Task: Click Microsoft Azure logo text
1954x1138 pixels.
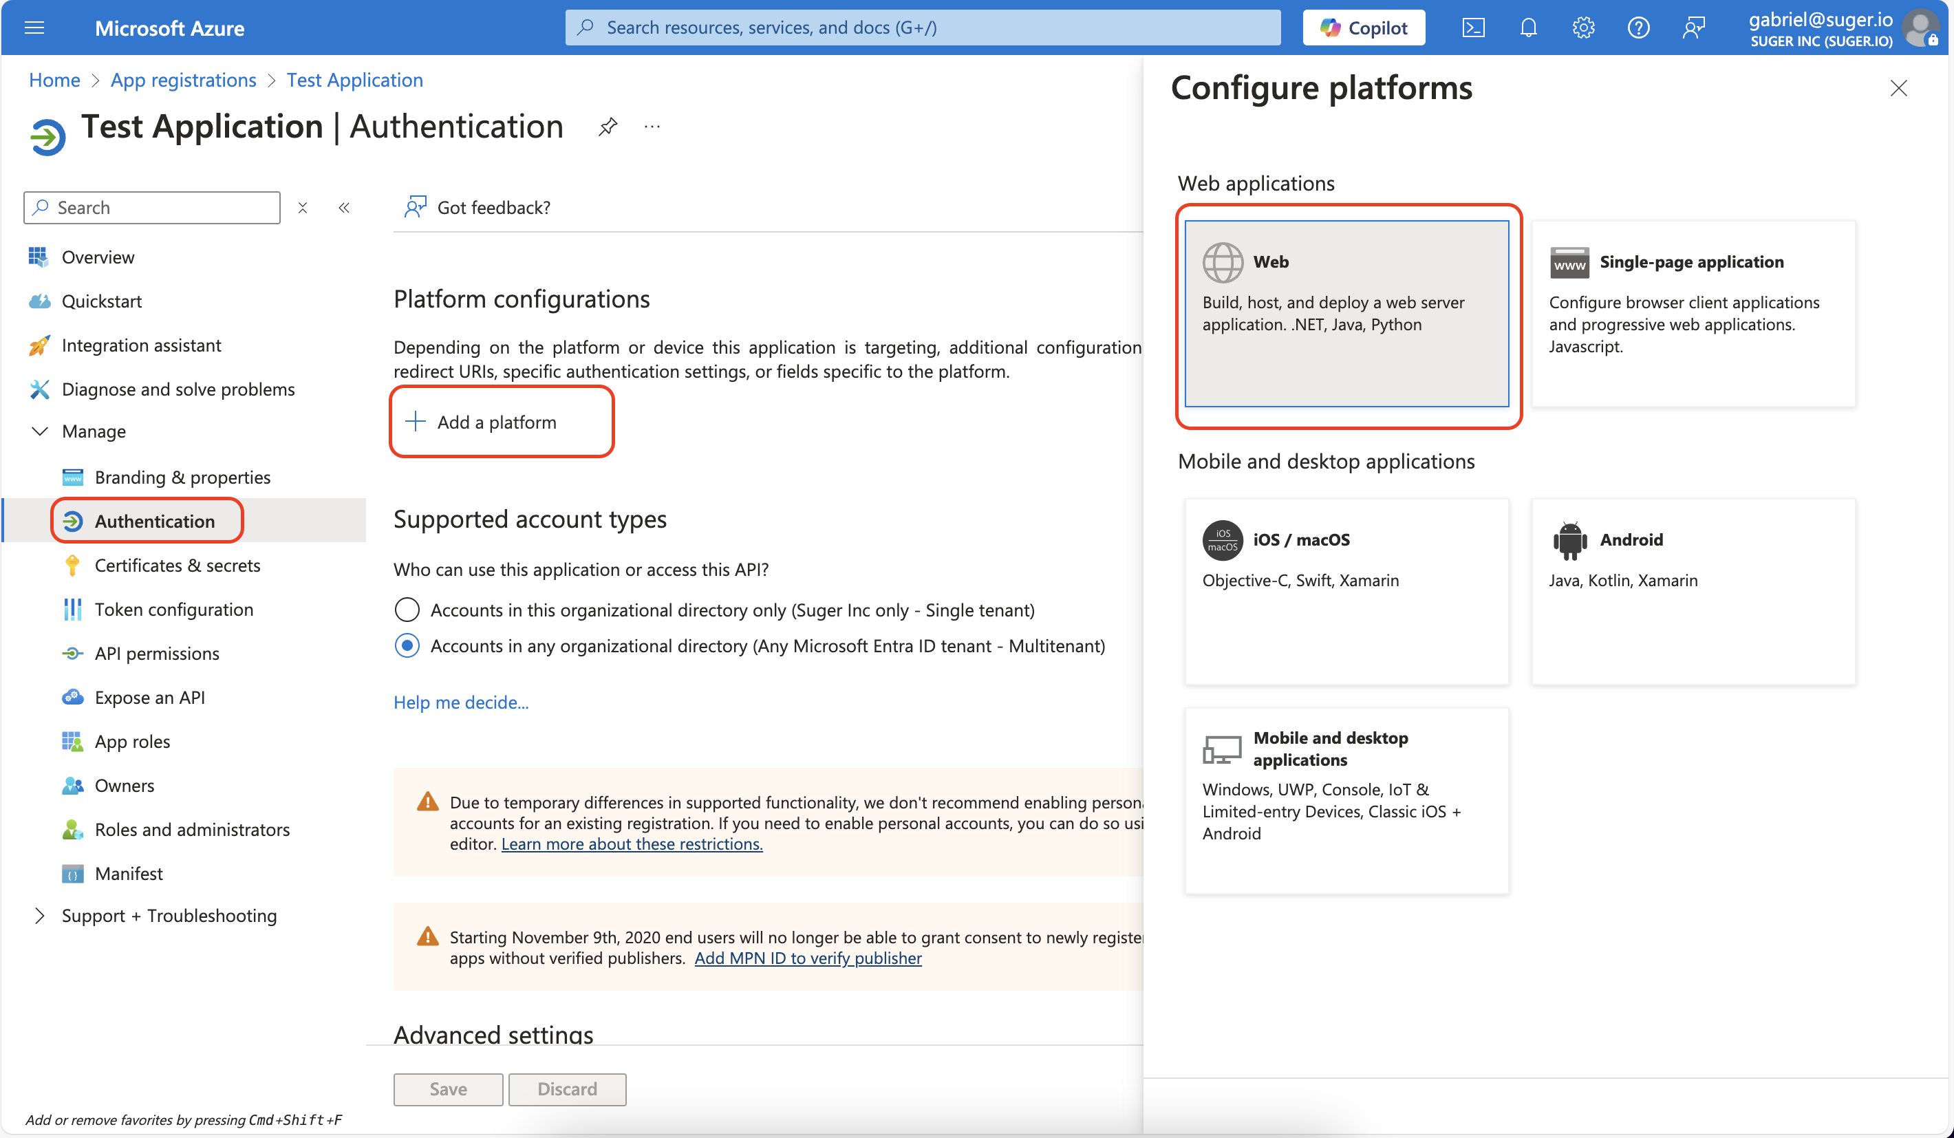Action: pos(169,29)
